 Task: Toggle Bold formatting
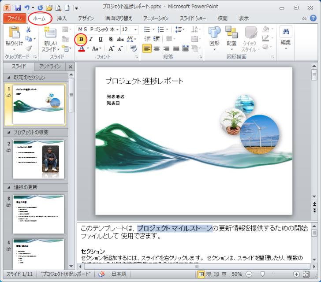point(81,39)
